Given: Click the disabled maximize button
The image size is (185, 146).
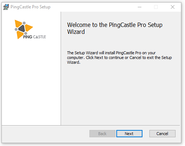Looking at the screenshot, I should (156, 7).
